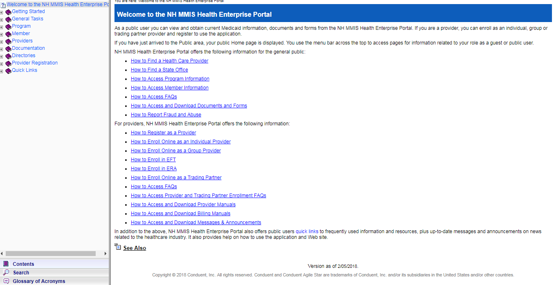Image resolution: width=554 pixels, height=285 pixels.
Task: Click the Contents pane book icon
Action: 6,264
